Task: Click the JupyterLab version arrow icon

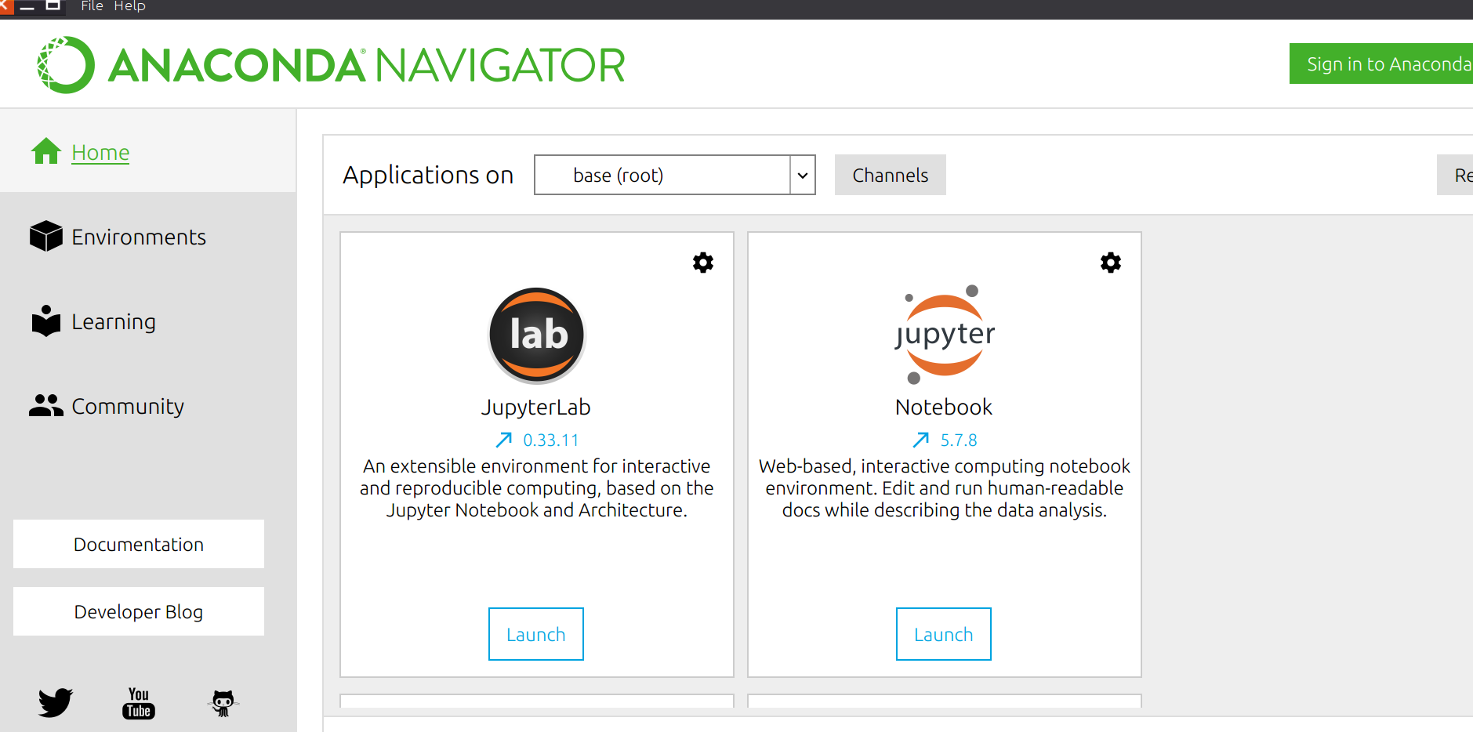Action: point(504,440)
